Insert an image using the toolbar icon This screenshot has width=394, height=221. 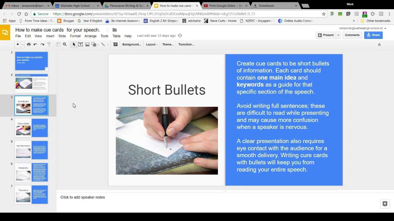[87, 44]
